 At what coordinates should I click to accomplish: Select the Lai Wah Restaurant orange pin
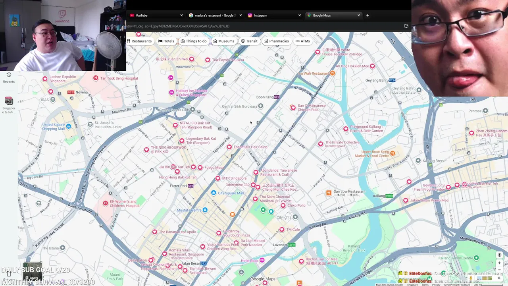(x=333, y=73)
